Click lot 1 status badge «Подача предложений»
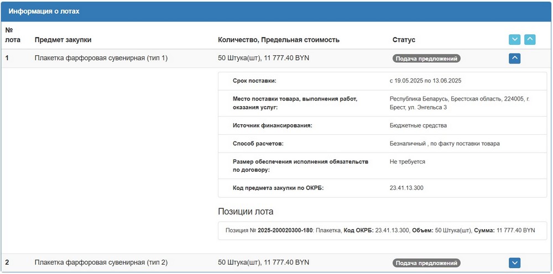Image resolution: width=553 pixels, height=274 pixels. point(426,59)
